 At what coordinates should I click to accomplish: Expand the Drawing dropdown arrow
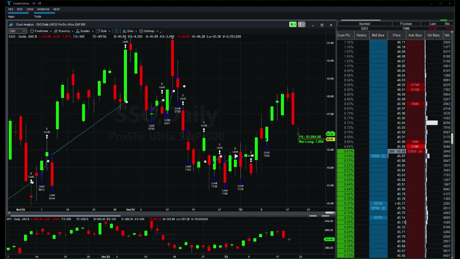click(72, 31)
